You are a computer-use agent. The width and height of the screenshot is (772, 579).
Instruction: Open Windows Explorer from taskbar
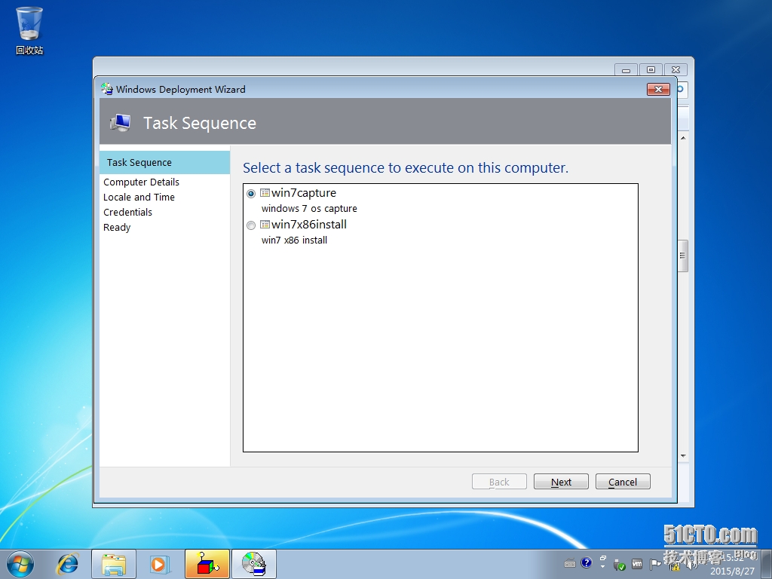tap(114, 564)
